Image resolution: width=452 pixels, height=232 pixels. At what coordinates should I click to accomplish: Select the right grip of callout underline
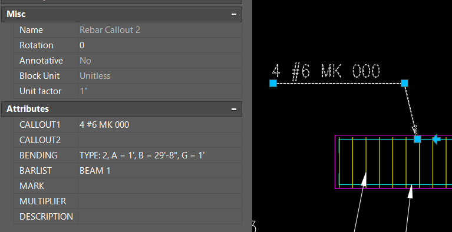(x=404, y=83)
